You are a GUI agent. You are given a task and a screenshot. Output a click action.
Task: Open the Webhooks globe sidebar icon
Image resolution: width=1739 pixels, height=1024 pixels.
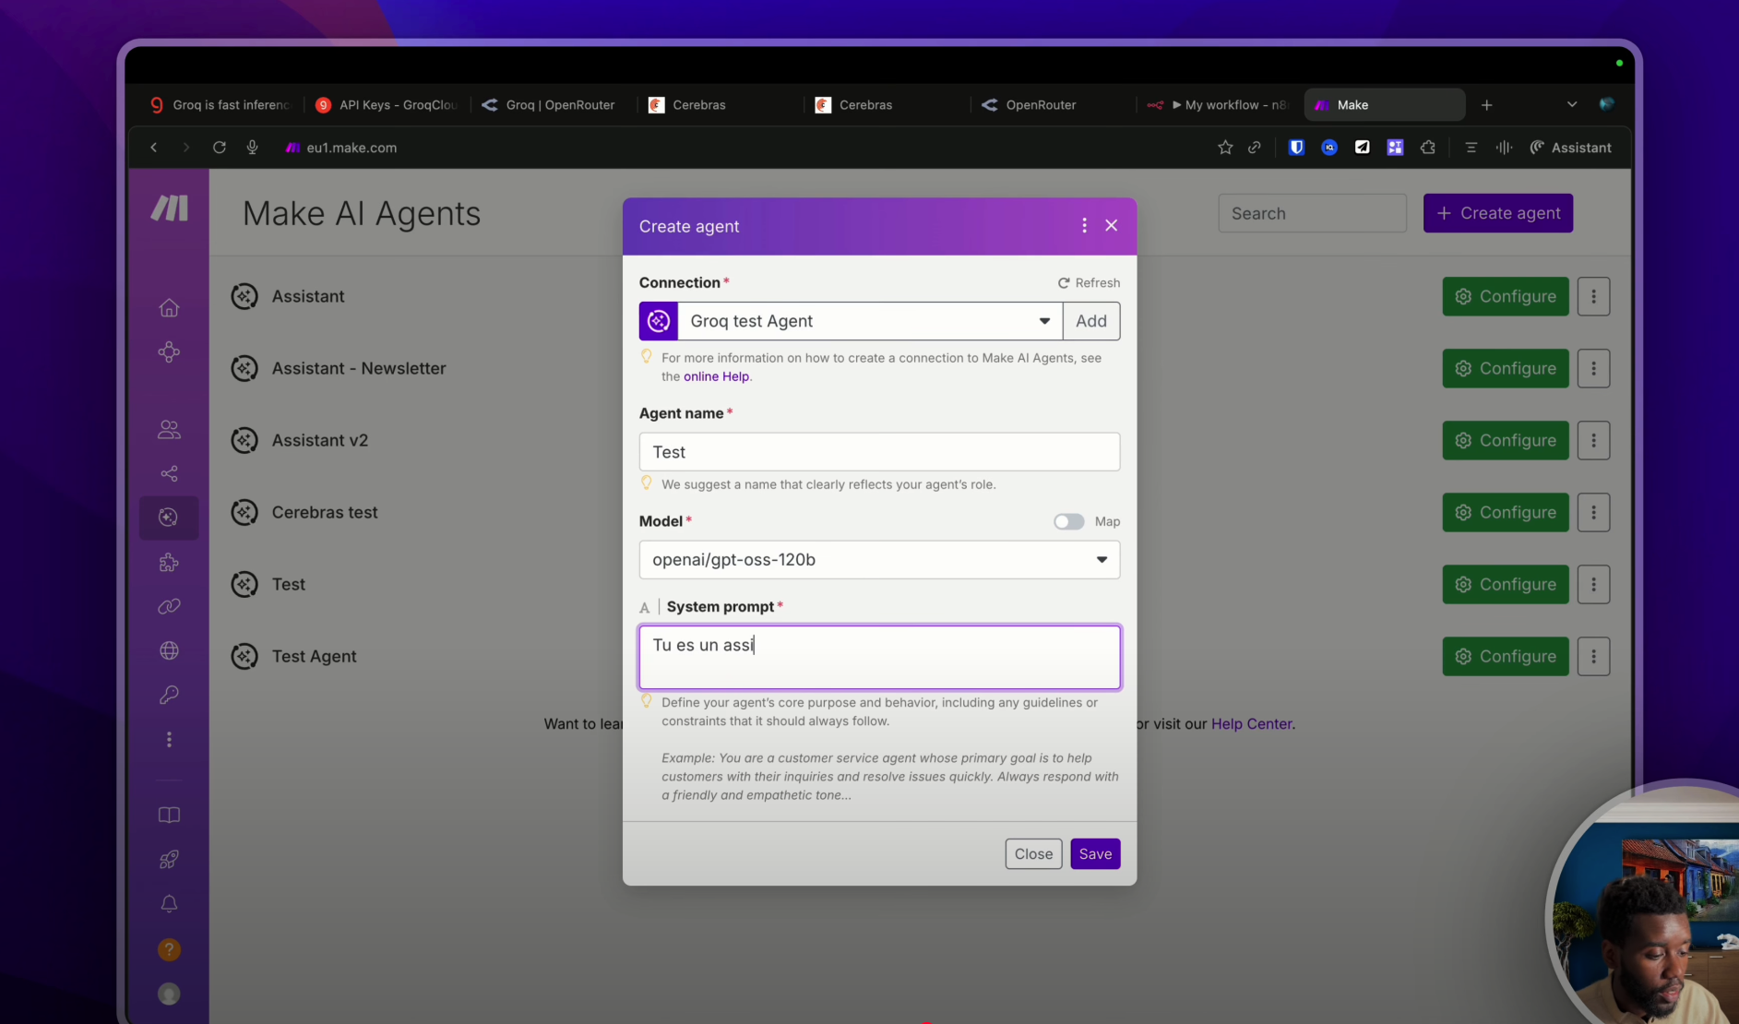169,650
